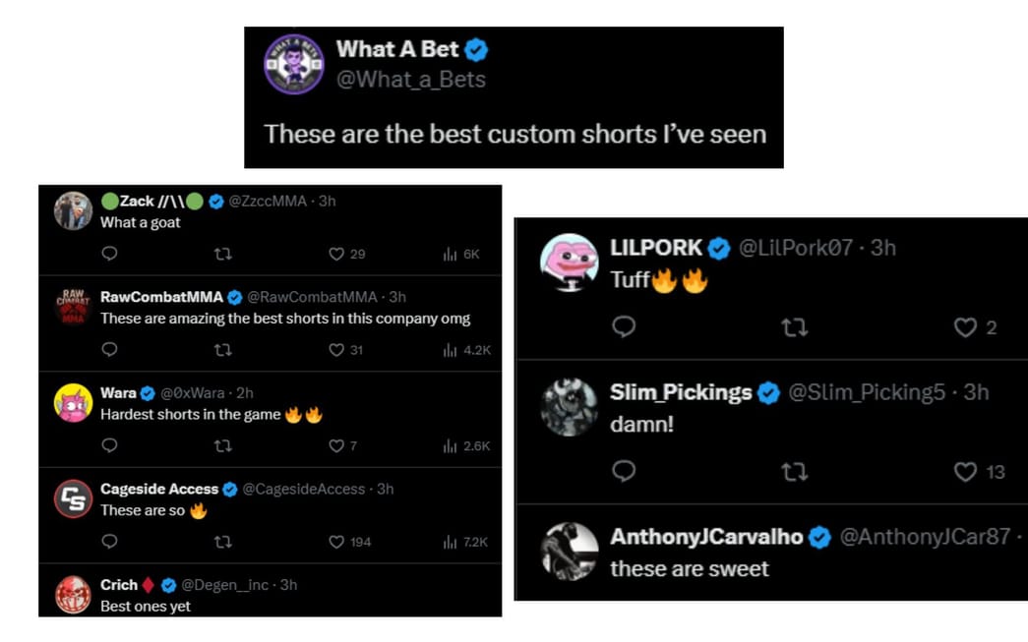This screenshot has width=1028, height=642.
Task: Retweet the RawCombatMMA reply
Action: coord(222,349)
